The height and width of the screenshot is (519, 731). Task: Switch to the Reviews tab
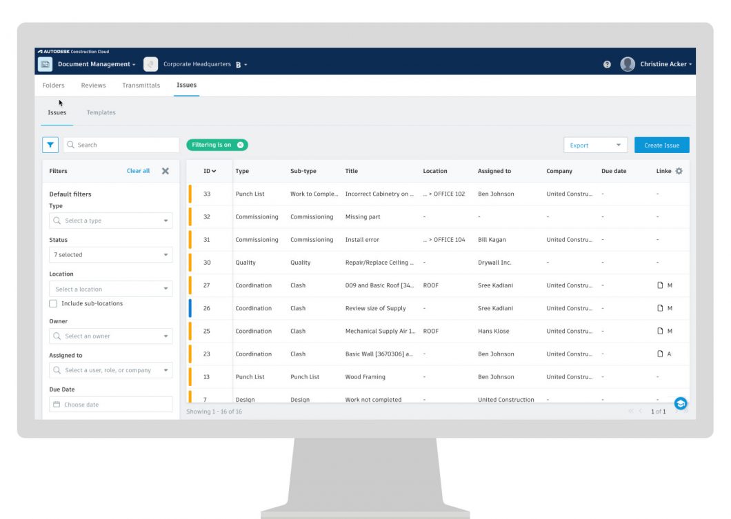point(93,85)
